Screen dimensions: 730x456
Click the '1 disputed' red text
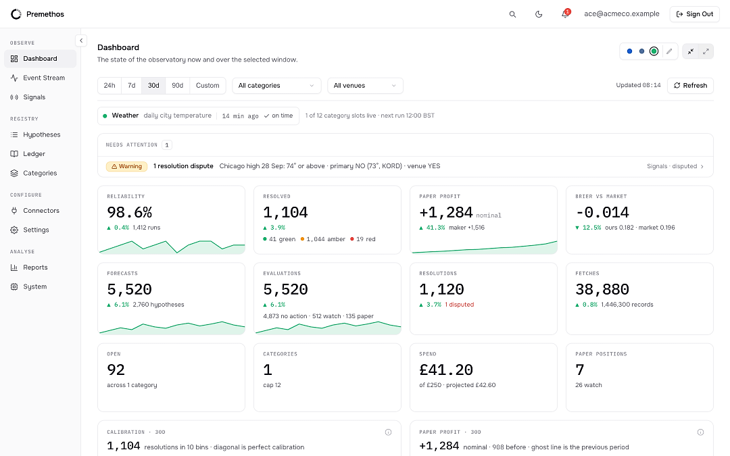(x=459, y=305)
